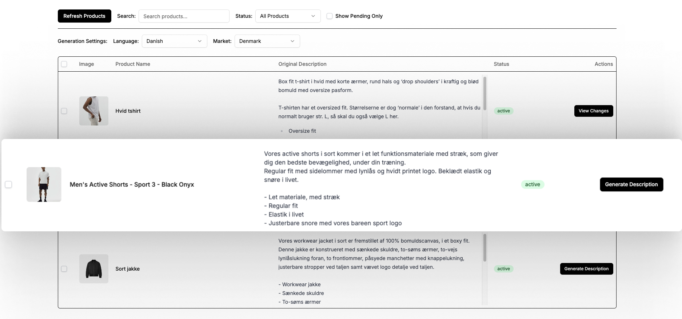Open the Language dropdown set to Danish

pyautogui.click(x=174, y=41)
